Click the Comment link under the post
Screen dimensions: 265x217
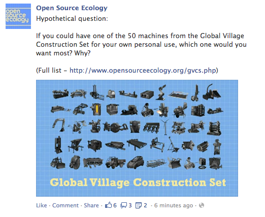(65, 205)
